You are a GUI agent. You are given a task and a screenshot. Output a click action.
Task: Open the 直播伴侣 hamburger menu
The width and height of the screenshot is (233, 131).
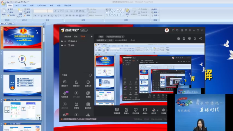[190, 30]
